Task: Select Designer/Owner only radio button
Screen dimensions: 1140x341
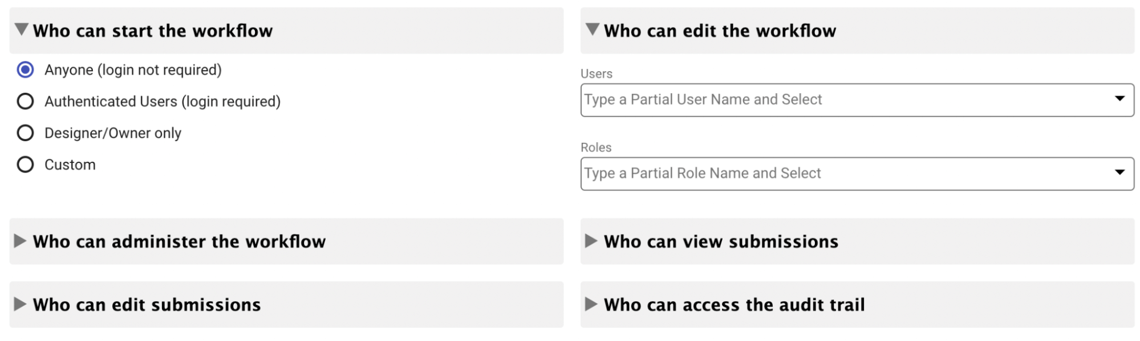Action: point(25,133)
